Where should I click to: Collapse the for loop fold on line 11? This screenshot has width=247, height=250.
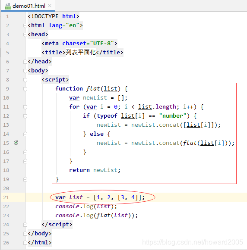click(x=25, y=107)
